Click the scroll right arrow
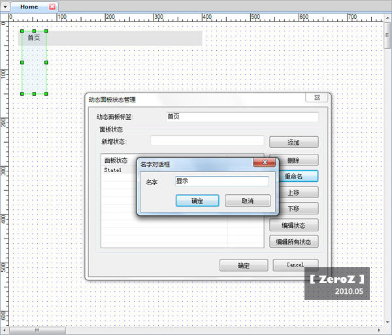392x335 pixels. [379, 330]
